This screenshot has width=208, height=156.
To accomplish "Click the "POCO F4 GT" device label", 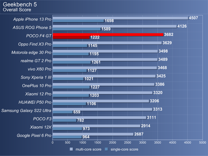I will [x=39, y=36].
